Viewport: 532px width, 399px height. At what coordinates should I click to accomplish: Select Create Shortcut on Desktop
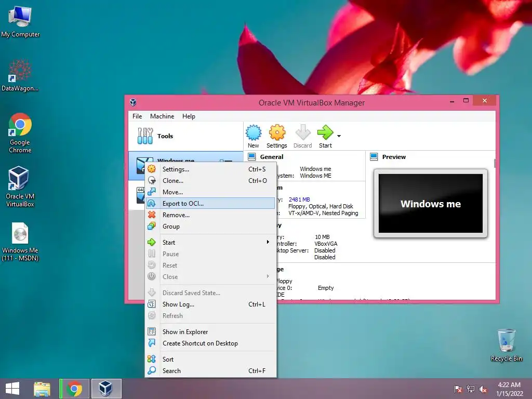click(210, 343)
